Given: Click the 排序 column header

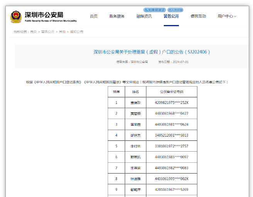Looking at the screenshot, I should pos(116,92).
